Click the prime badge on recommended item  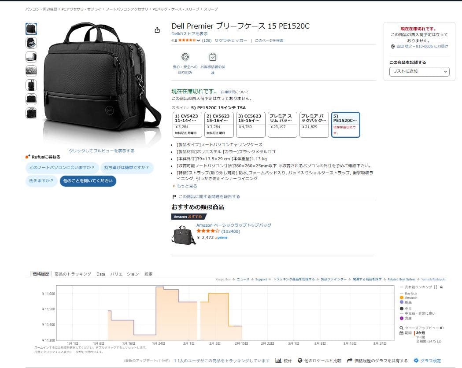click(221, 238)
